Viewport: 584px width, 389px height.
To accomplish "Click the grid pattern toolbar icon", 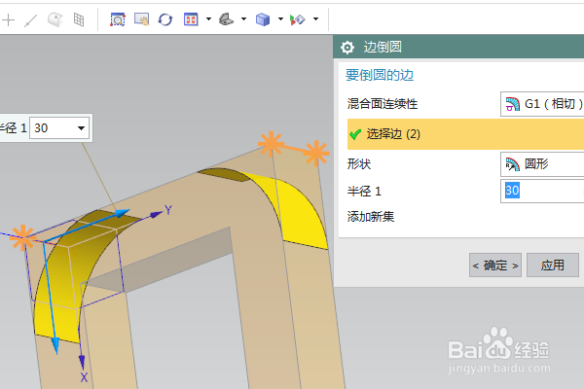I will [79, 19].
